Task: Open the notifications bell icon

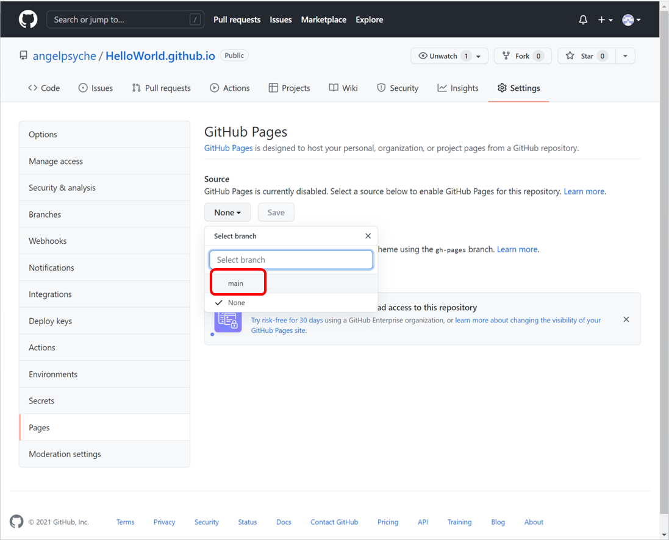Action: [x=583, y=20]
